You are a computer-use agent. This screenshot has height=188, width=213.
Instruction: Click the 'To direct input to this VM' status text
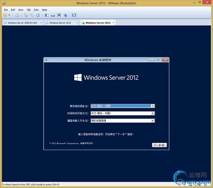31,185
